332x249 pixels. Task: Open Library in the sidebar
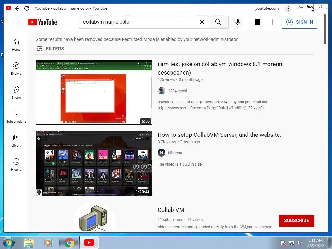point(16,141)
